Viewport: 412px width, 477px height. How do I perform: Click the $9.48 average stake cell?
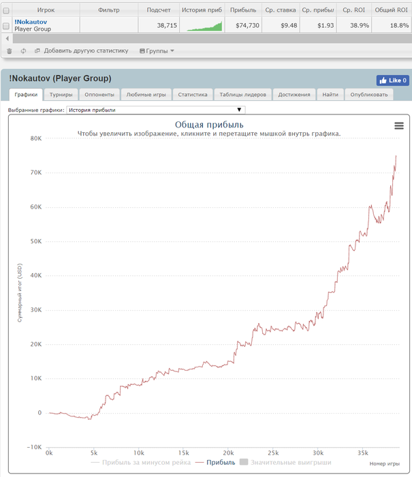click(x=281, y=26)
